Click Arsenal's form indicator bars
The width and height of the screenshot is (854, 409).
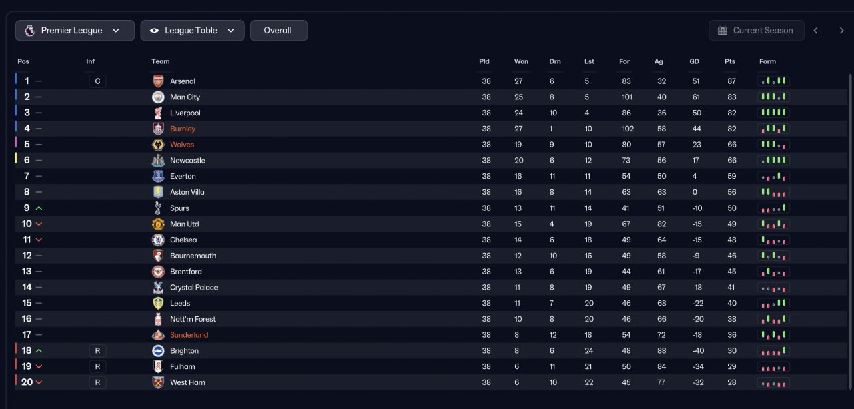pyautogui.click(x=773, y=81)
